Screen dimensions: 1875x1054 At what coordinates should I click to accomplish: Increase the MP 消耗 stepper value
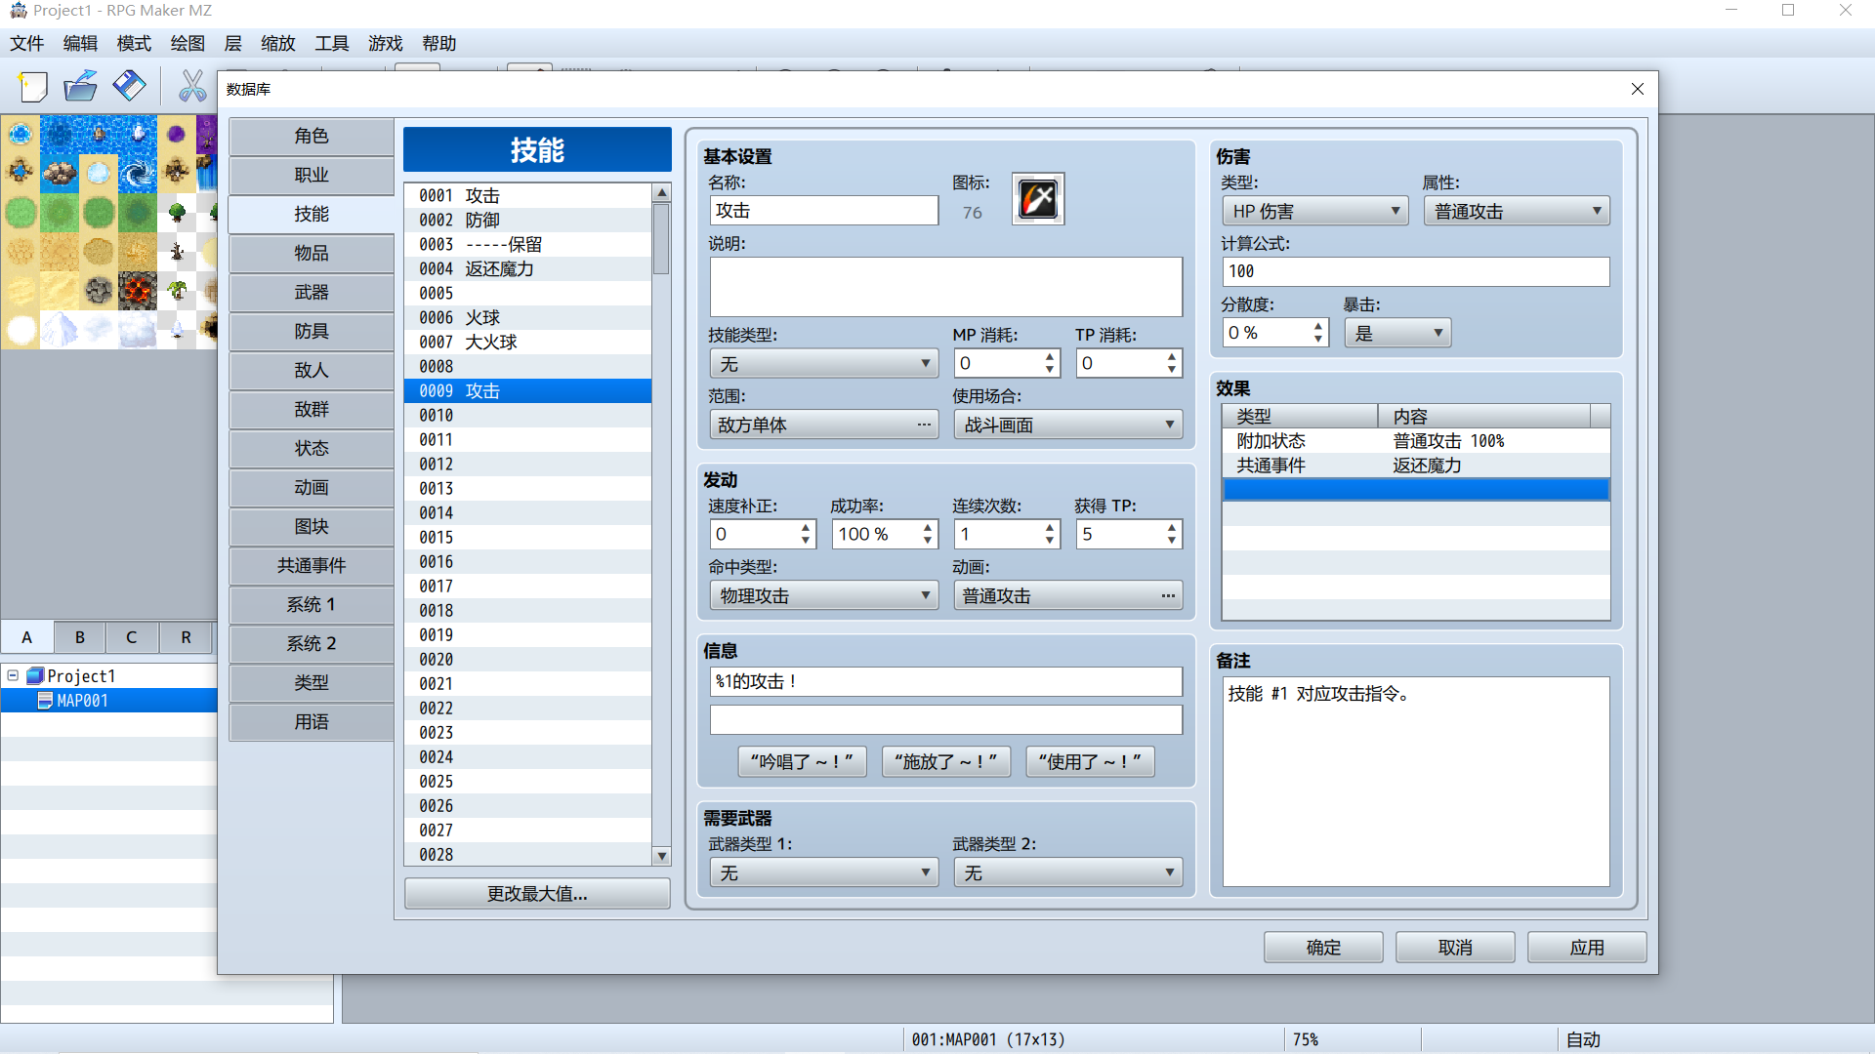pyautogui.click(x=1050, y=356)
